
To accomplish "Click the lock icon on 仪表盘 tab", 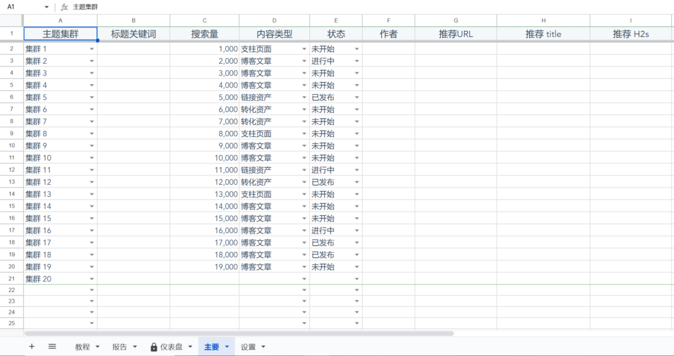I will tap(153, 347).
